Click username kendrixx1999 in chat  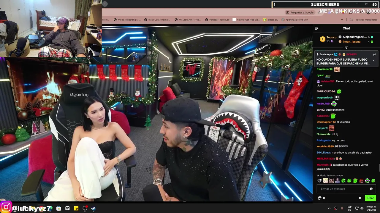point(325,146)
